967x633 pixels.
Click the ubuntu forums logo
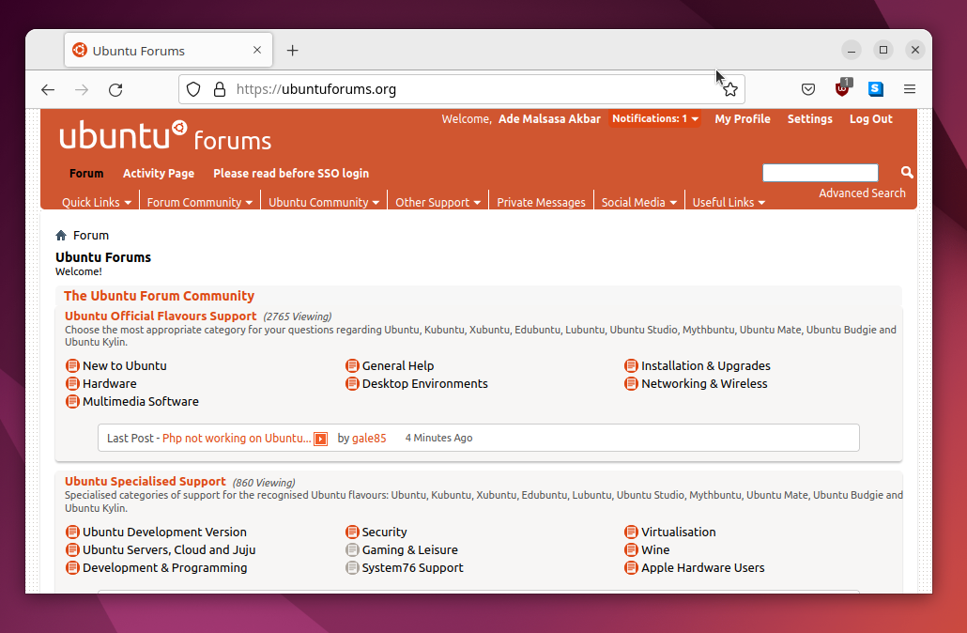point(165,136)
